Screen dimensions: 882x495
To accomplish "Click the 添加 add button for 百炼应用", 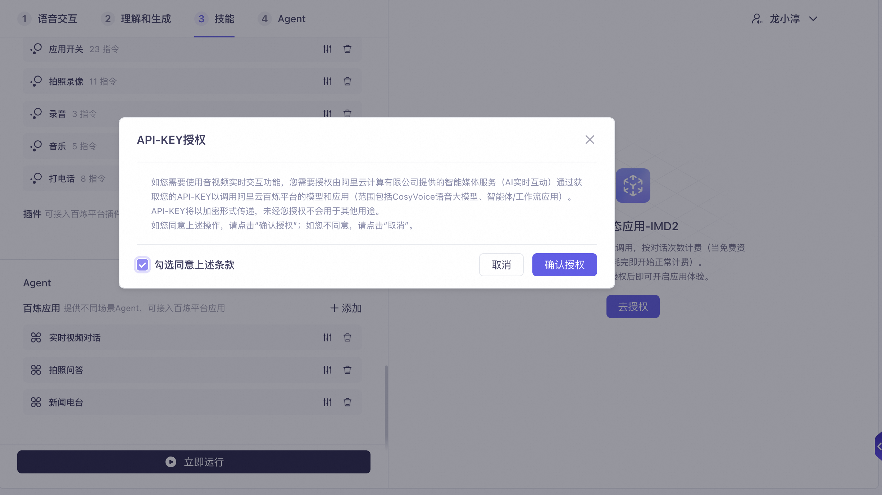I will 346,308.
